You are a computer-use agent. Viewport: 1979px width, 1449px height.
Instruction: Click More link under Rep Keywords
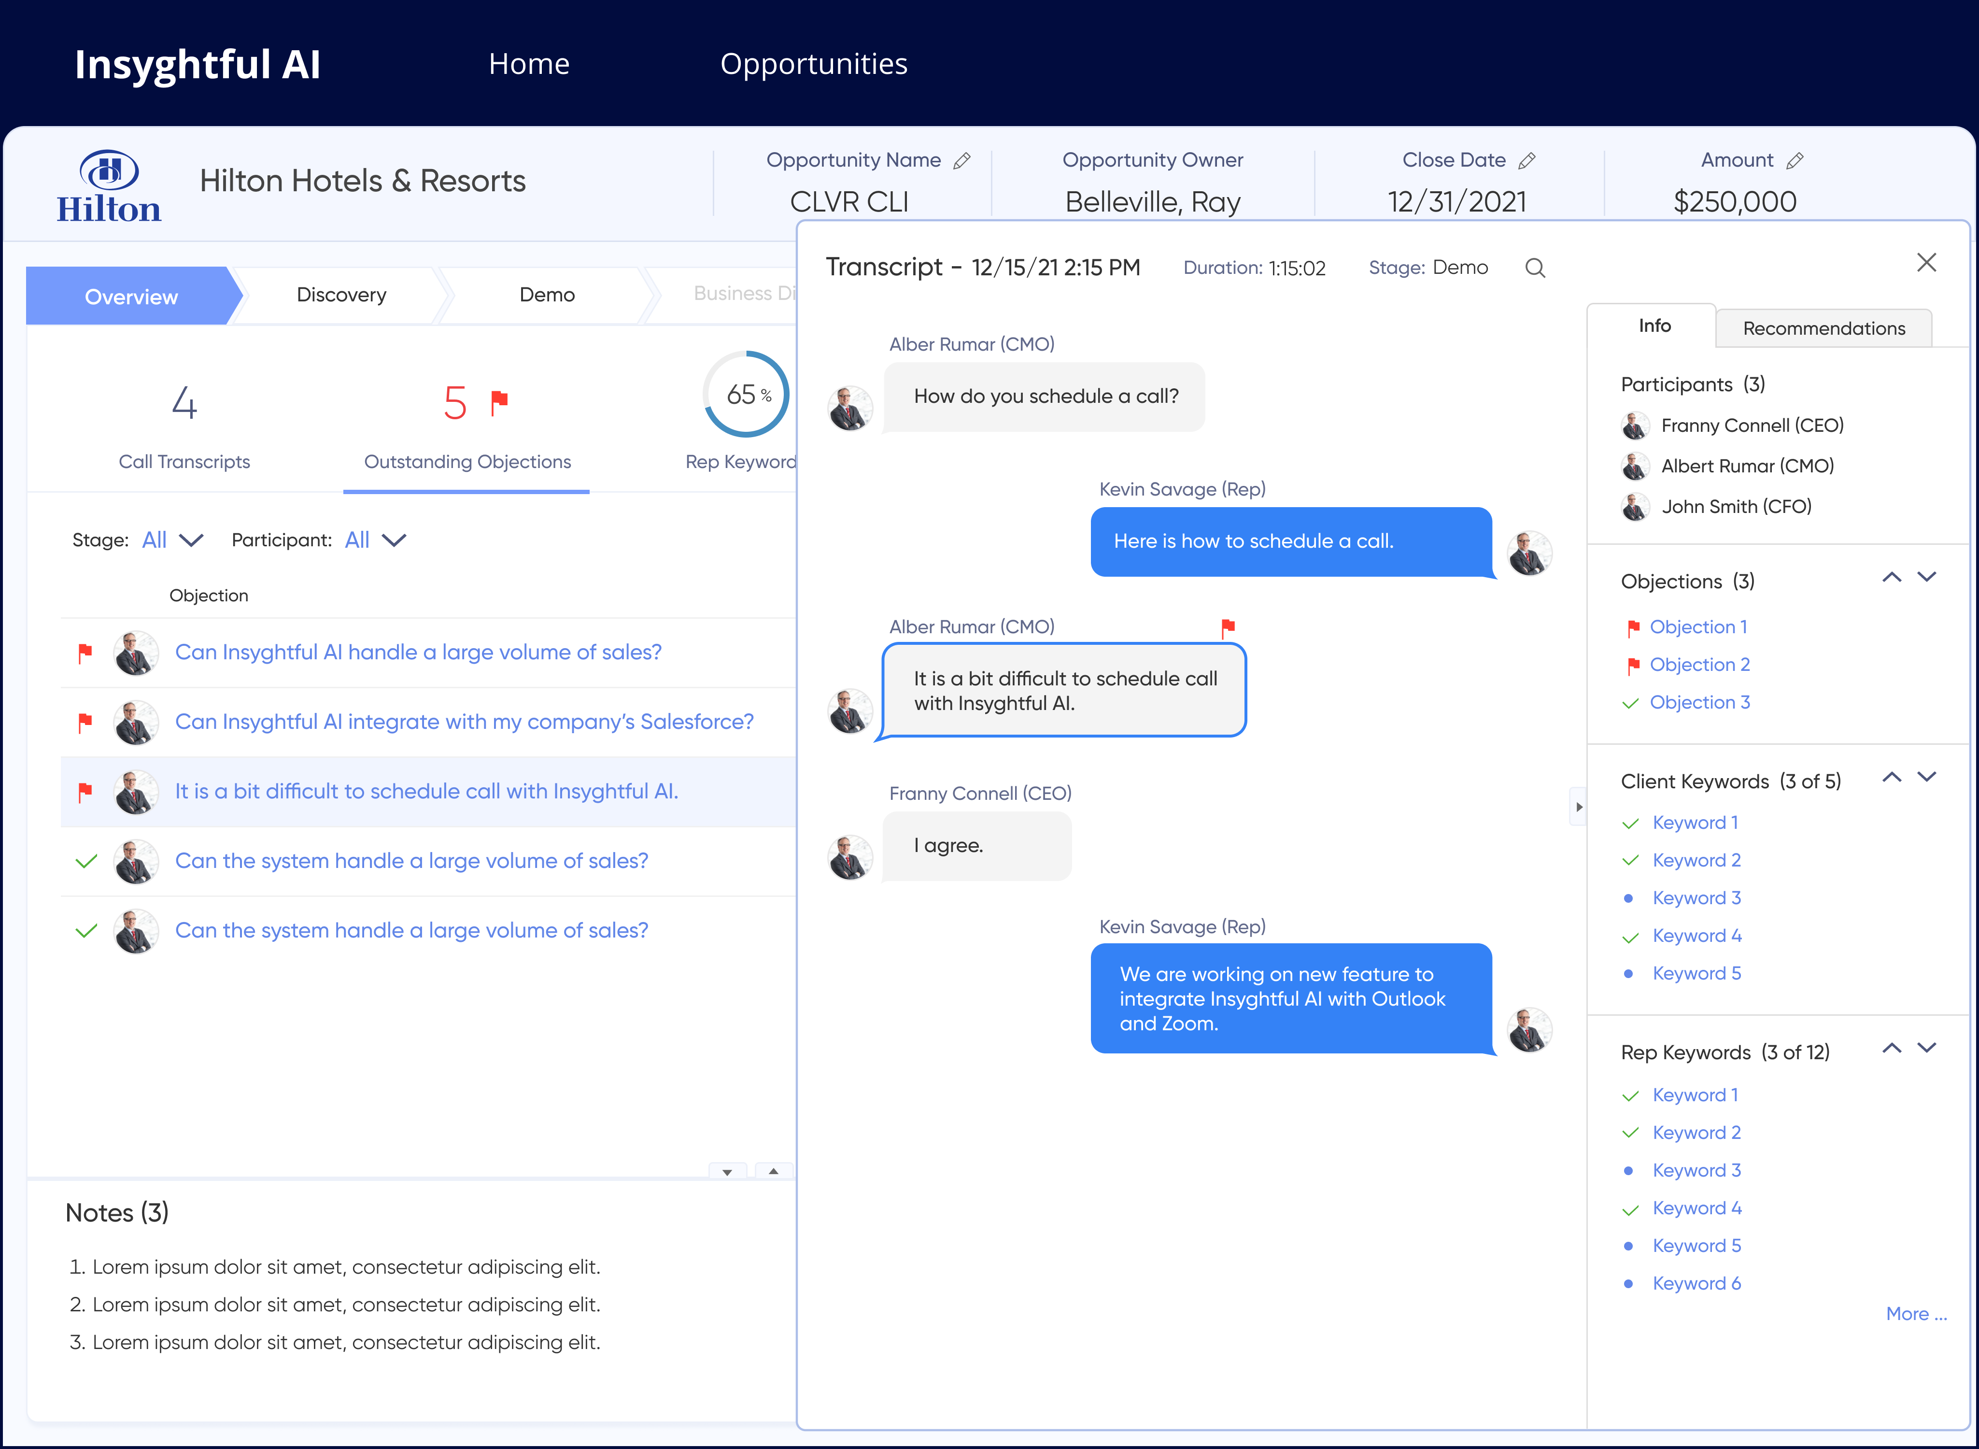(x=1916, y=1314)
